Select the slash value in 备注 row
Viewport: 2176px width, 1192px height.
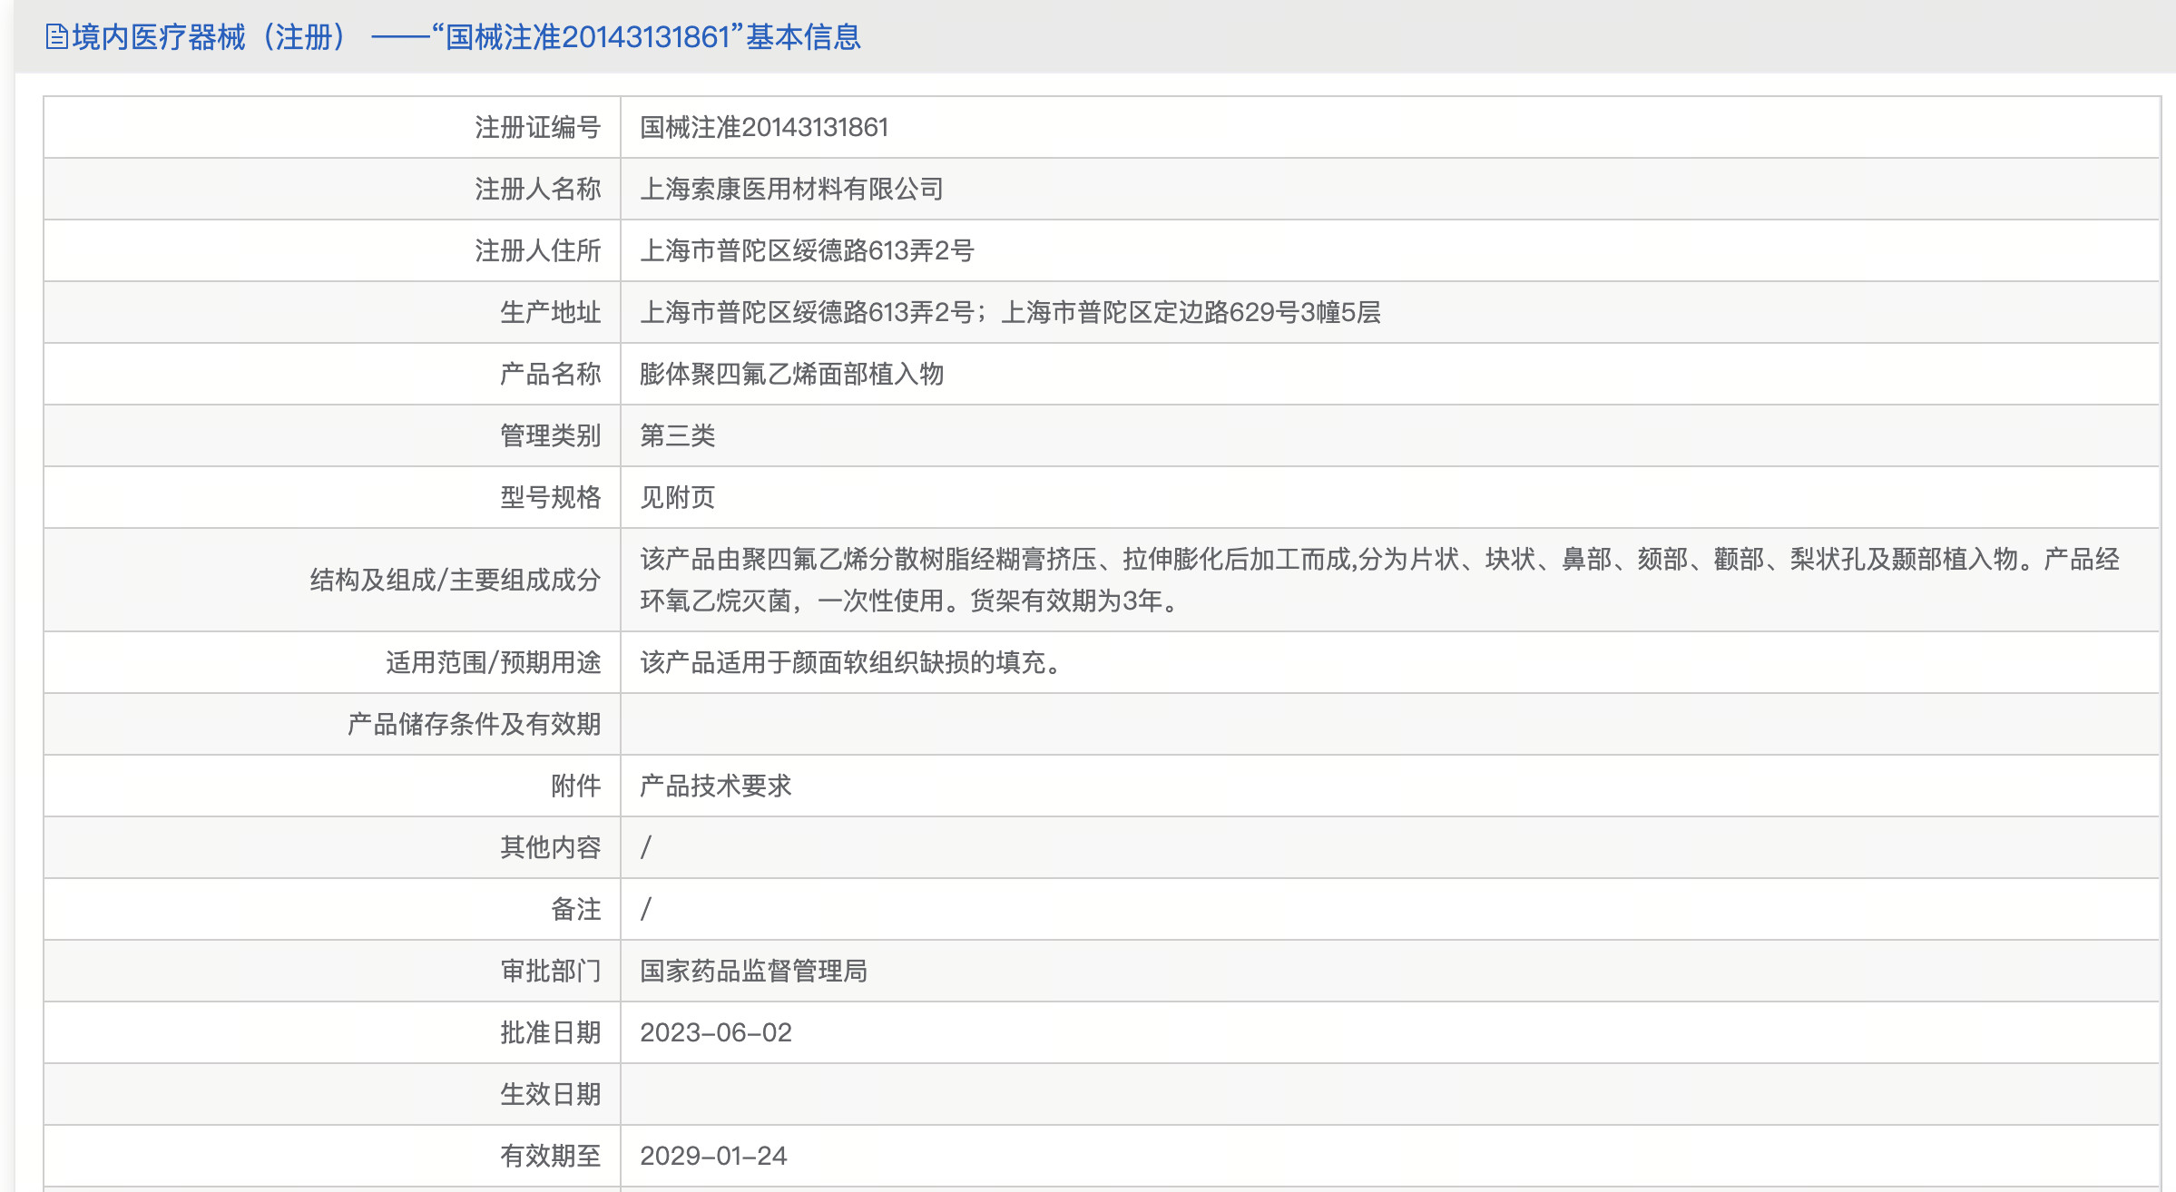tap(645, 909)
